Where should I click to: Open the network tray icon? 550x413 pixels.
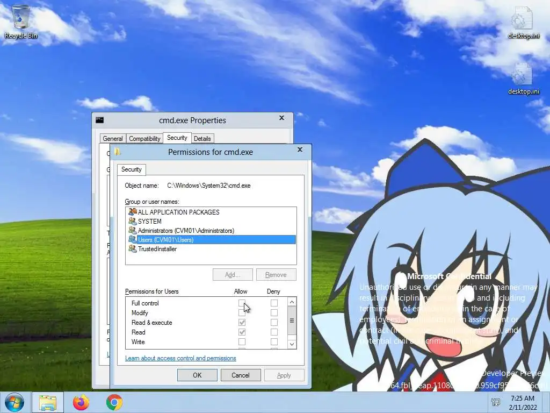[x=496, y=402]
